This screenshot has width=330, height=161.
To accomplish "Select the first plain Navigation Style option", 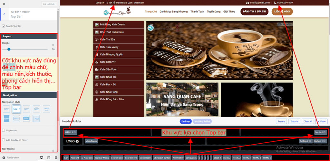I will point(6,109).
